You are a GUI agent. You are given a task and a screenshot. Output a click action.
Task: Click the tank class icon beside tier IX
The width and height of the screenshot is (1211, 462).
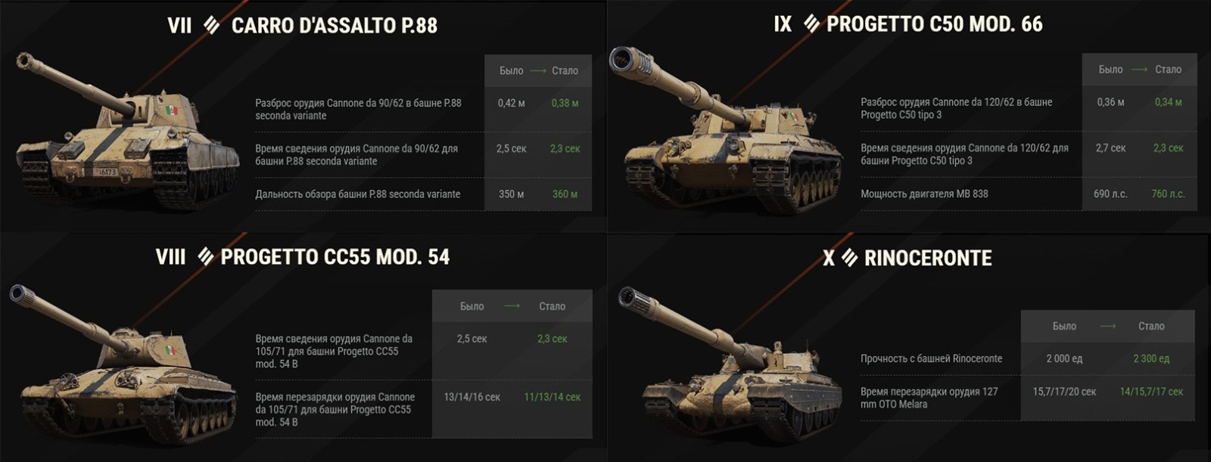[x=811, y=24]
